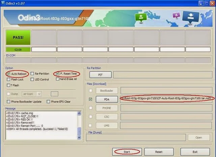Screen dimensions: 216x157
Task: Enable the Flash Lock checkbox
Action: pos(8,79)
